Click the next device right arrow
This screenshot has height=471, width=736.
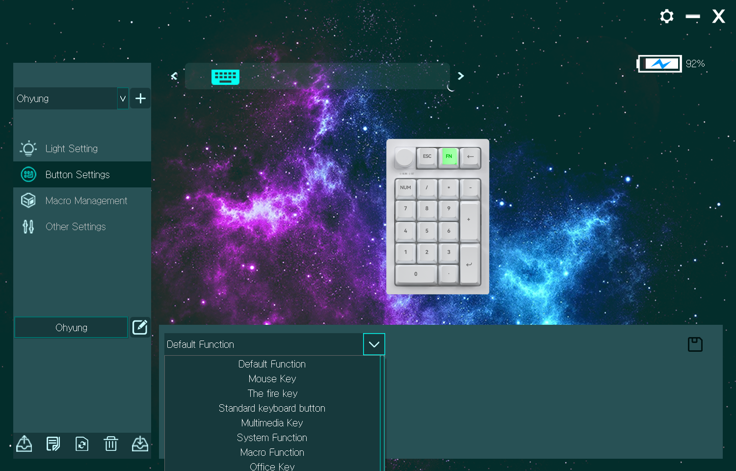tap(461, 76)
